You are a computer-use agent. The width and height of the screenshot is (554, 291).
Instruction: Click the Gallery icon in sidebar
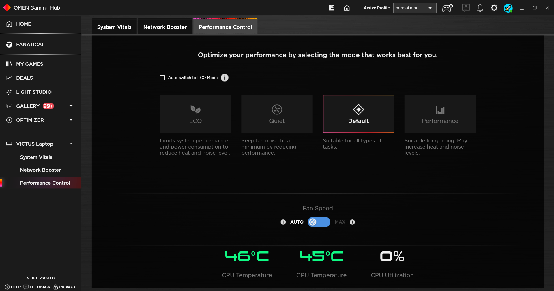(9, 106)
